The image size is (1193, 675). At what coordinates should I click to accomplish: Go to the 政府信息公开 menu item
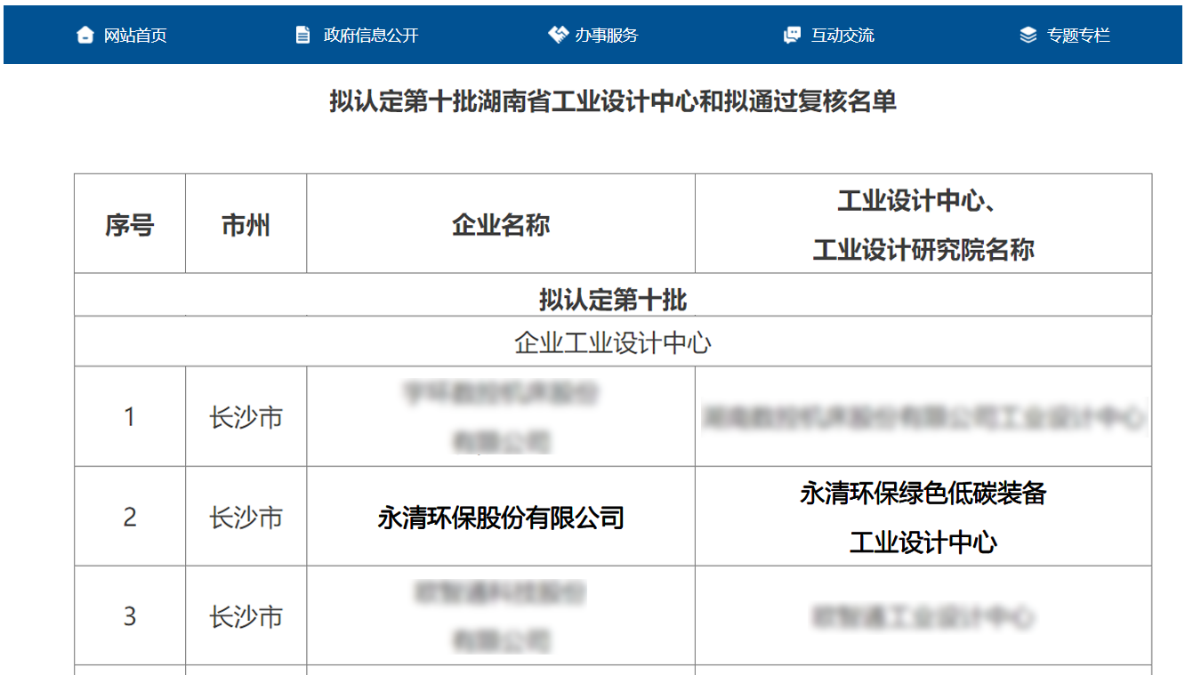[x=370, y=36]
